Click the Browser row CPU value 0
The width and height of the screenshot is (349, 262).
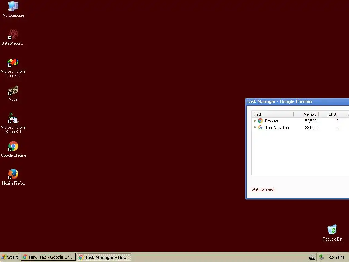(337, 121)
